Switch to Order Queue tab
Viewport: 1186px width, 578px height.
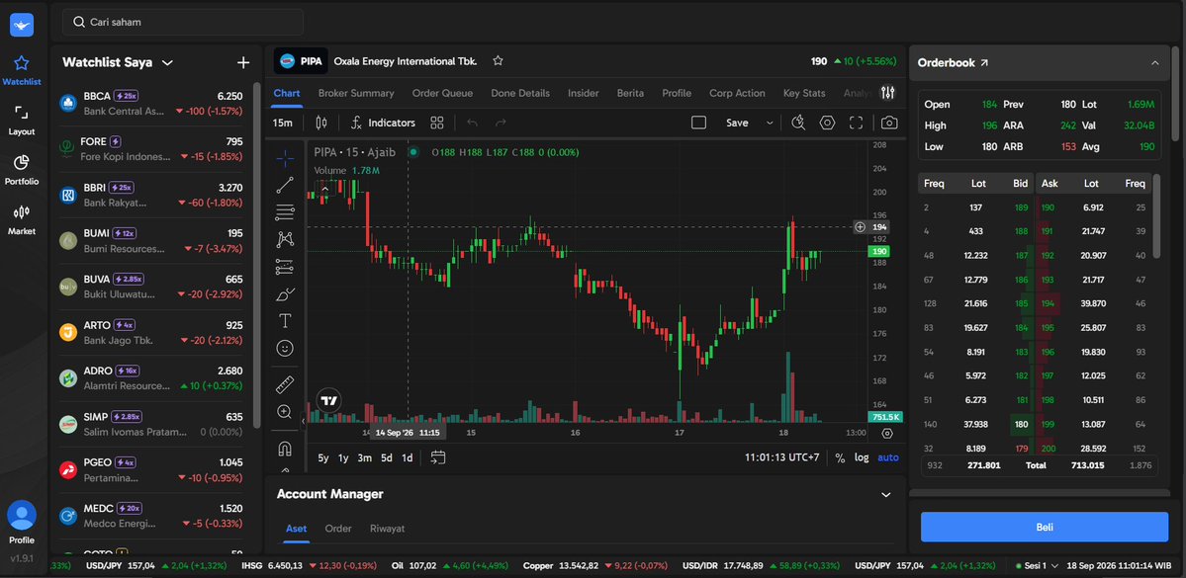coord(442,93)
